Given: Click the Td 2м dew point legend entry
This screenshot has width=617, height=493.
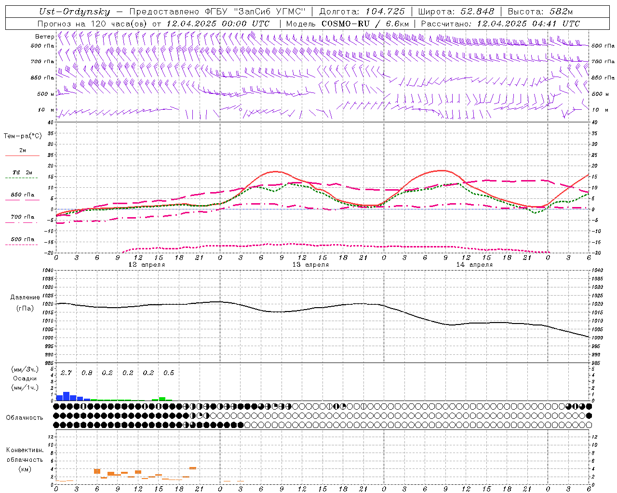Looking at the screenshot, I should (22, 172).
